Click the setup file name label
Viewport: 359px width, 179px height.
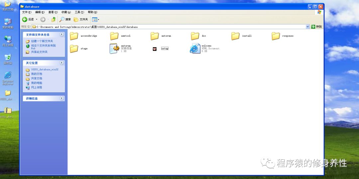click(x=165, y=49)
